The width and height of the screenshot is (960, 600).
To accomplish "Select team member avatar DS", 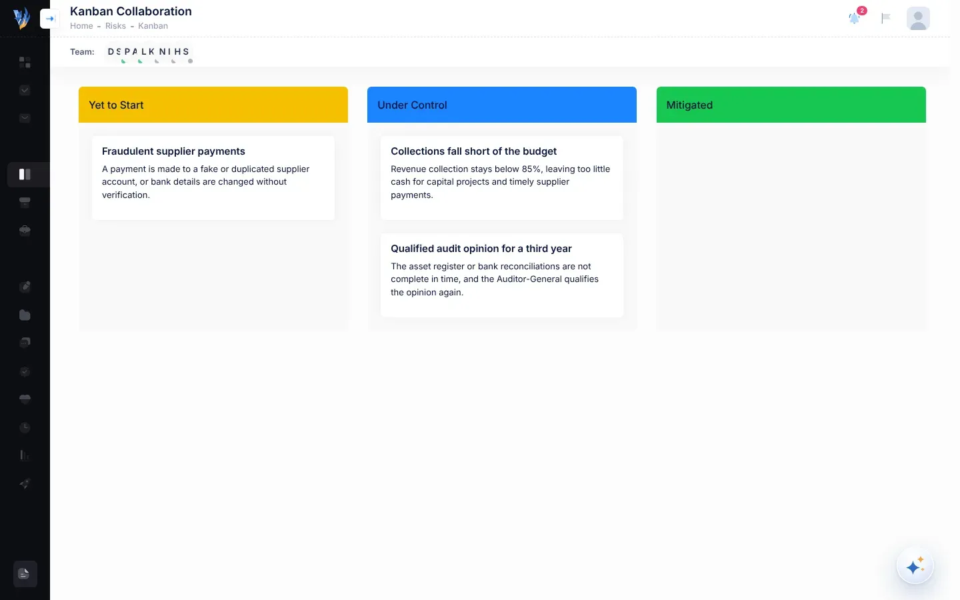I will tap(115, 52).
